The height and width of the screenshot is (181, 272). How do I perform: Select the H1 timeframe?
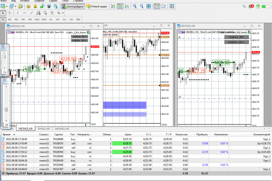coord(51,20)
